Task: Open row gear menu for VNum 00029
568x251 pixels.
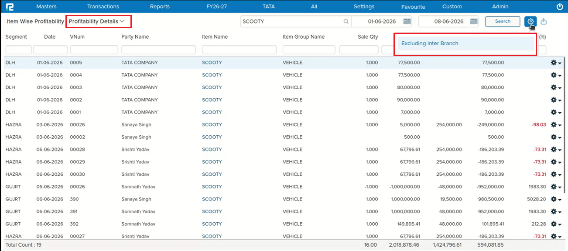Action: click(x=556, y=162)
